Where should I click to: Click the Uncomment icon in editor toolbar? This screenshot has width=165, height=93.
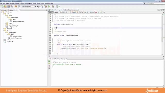click(x=104, y=12)
